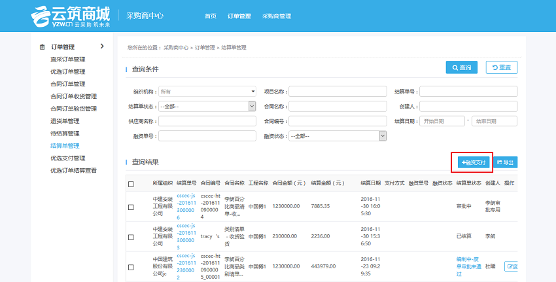Click the 编制中-废单审批未通过 status link
Screen dimensions: 556x282
coord(468,266)
